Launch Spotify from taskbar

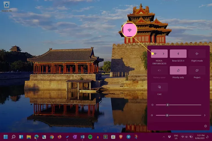click(x=90, y=137)
